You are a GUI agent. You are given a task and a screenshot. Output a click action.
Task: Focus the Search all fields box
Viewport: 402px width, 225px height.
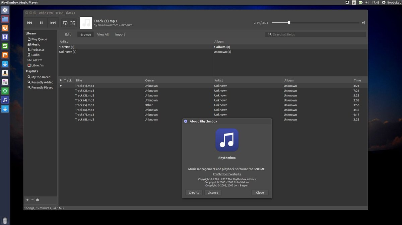tap(316, 34)
